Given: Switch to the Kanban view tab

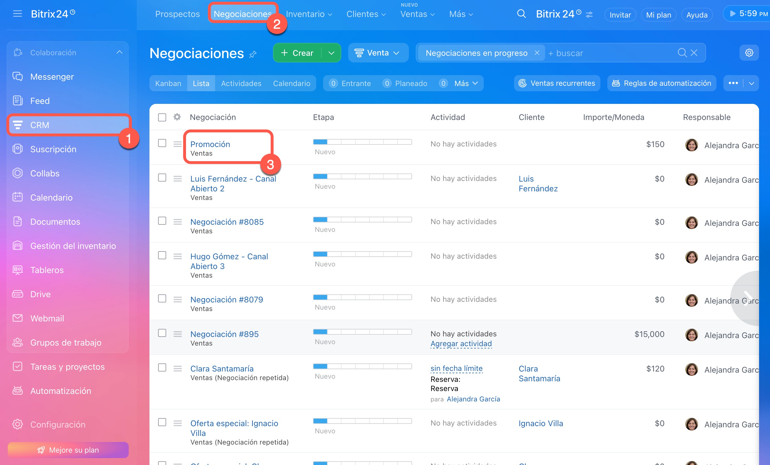Looking at the screenshot, I should tap(168, 83).
